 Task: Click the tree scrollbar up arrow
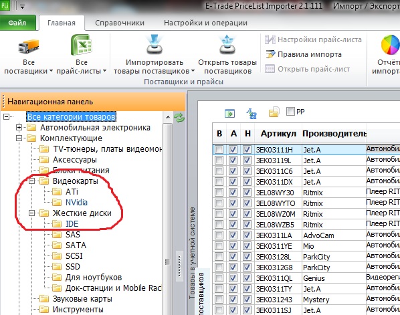(x=168, y=117)
